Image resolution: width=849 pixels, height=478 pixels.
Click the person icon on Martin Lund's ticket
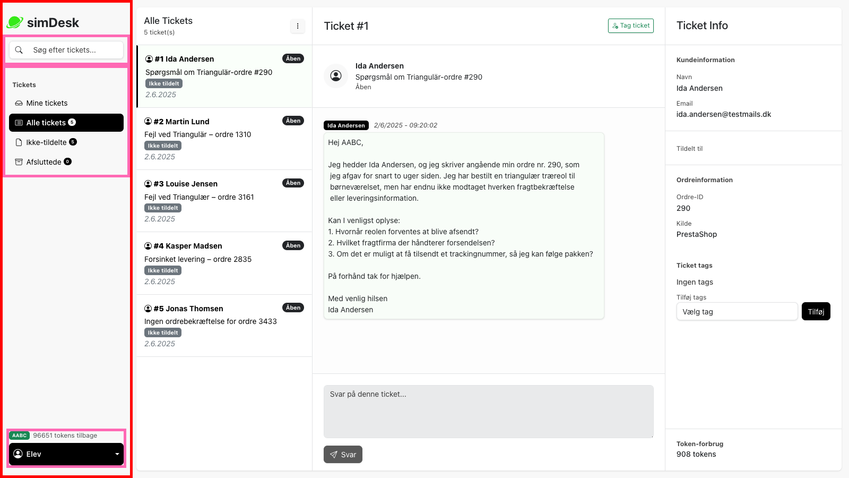click(x=148, y=121)
